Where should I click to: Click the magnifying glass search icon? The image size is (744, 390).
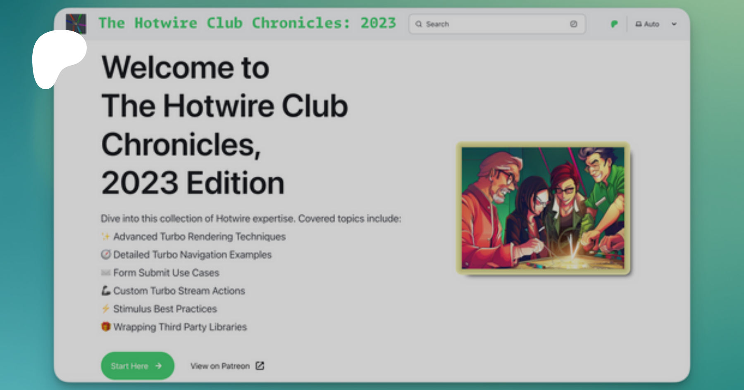coord(419,24)
